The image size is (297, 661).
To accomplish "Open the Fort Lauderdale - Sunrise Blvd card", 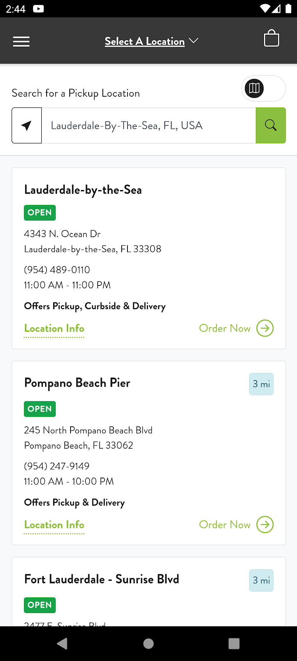I will 101,579.
